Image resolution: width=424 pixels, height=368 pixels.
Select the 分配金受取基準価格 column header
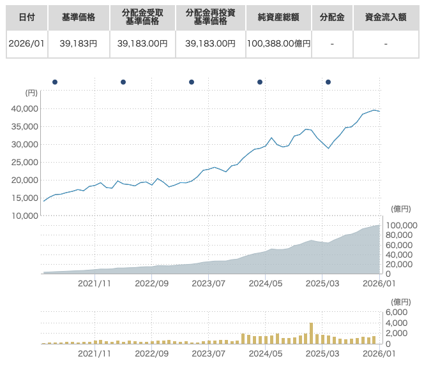[x=142, y=17]
